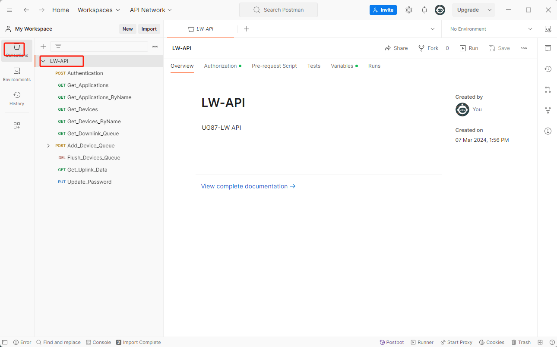Open the hamburger main menu

pyautogui.click(x=9, y=10)
